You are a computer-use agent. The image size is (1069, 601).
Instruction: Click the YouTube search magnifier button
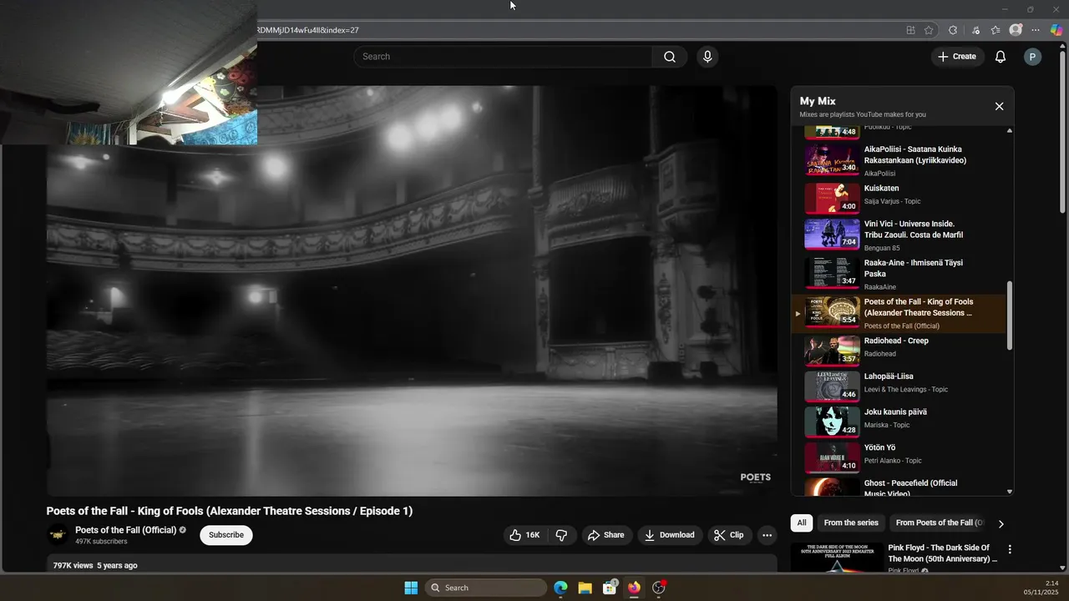tap(670, 57)
